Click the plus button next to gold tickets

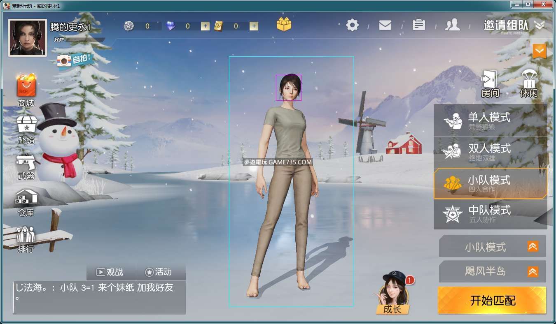[254, 26]
